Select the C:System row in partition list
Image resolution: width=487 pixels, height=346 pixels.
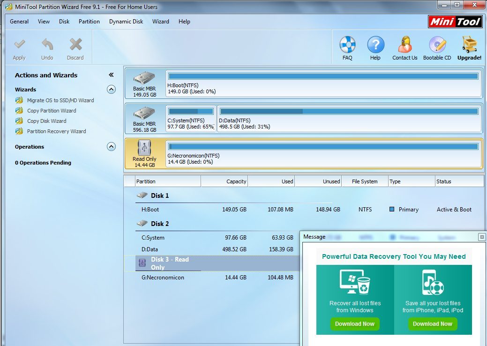(212, 238)
